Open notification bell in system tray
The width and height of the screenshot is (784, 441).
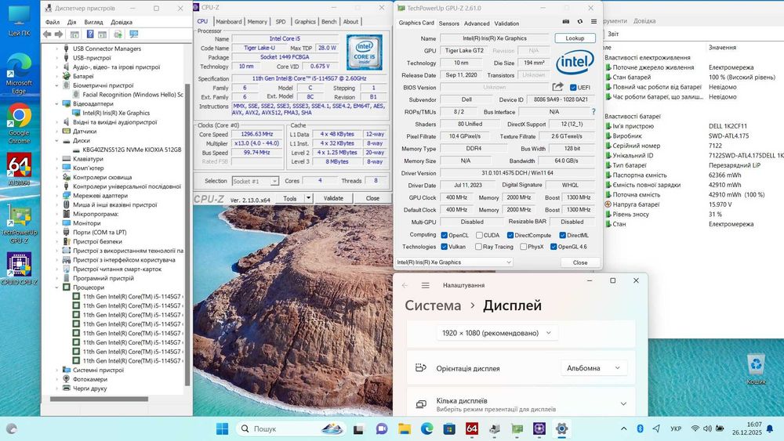tap(770, 428)
